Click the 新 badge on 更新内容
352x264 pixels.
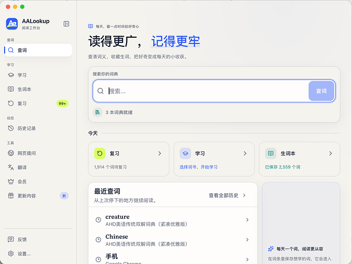click(x=64, y=196)
